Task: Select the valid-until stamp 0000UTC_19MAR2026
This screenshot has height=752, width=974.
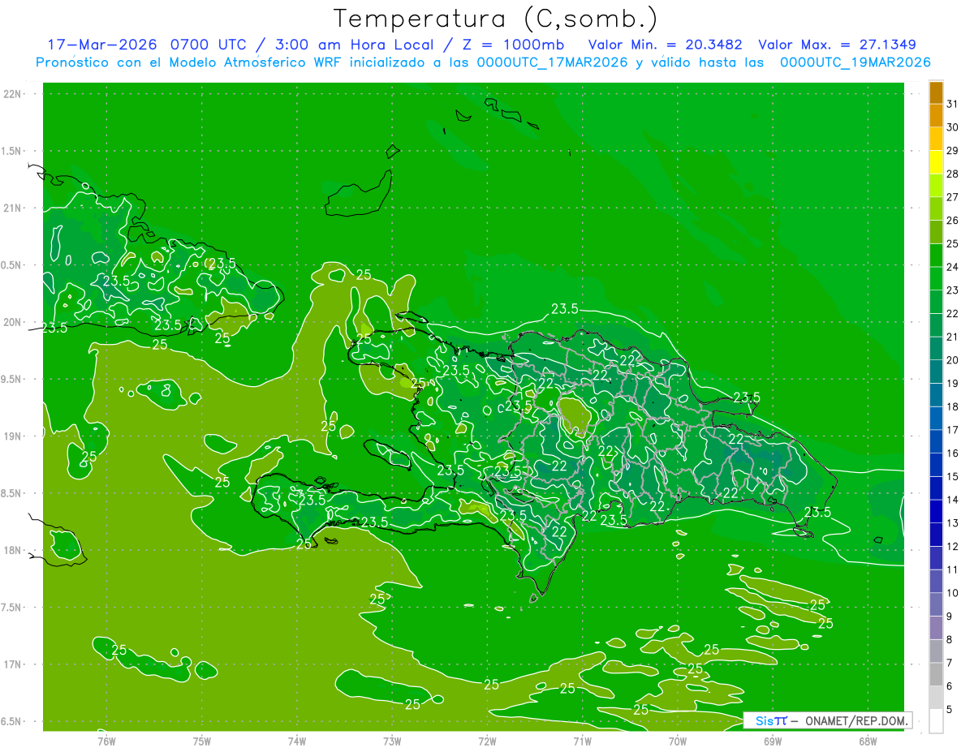Action: coord(855,62)
